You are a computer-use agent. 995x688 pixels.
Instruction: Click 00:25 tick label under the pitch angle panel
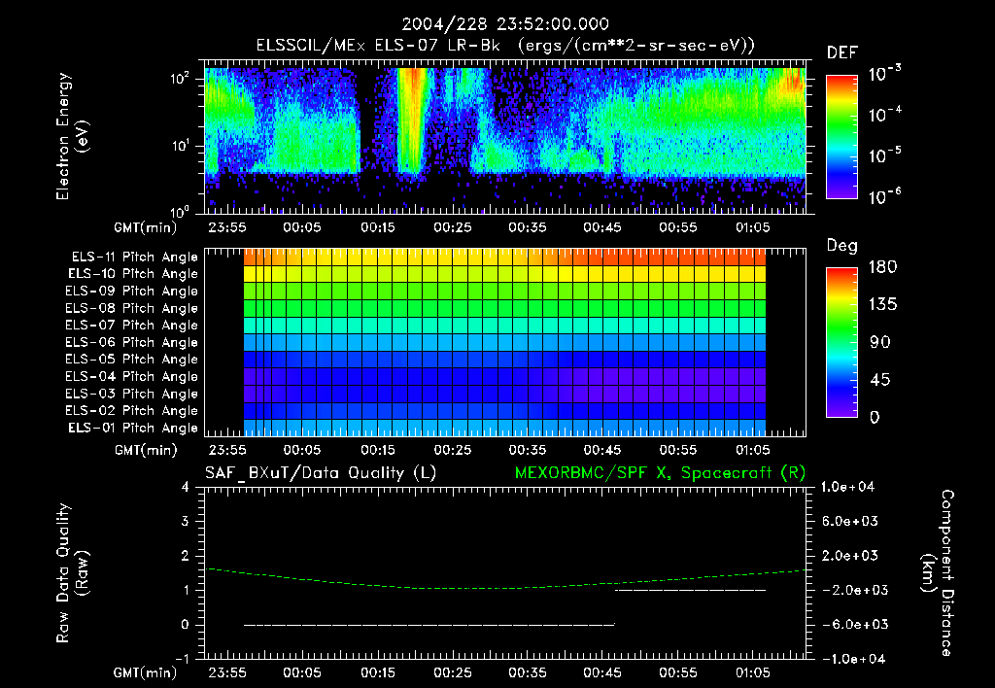point(453,450)
